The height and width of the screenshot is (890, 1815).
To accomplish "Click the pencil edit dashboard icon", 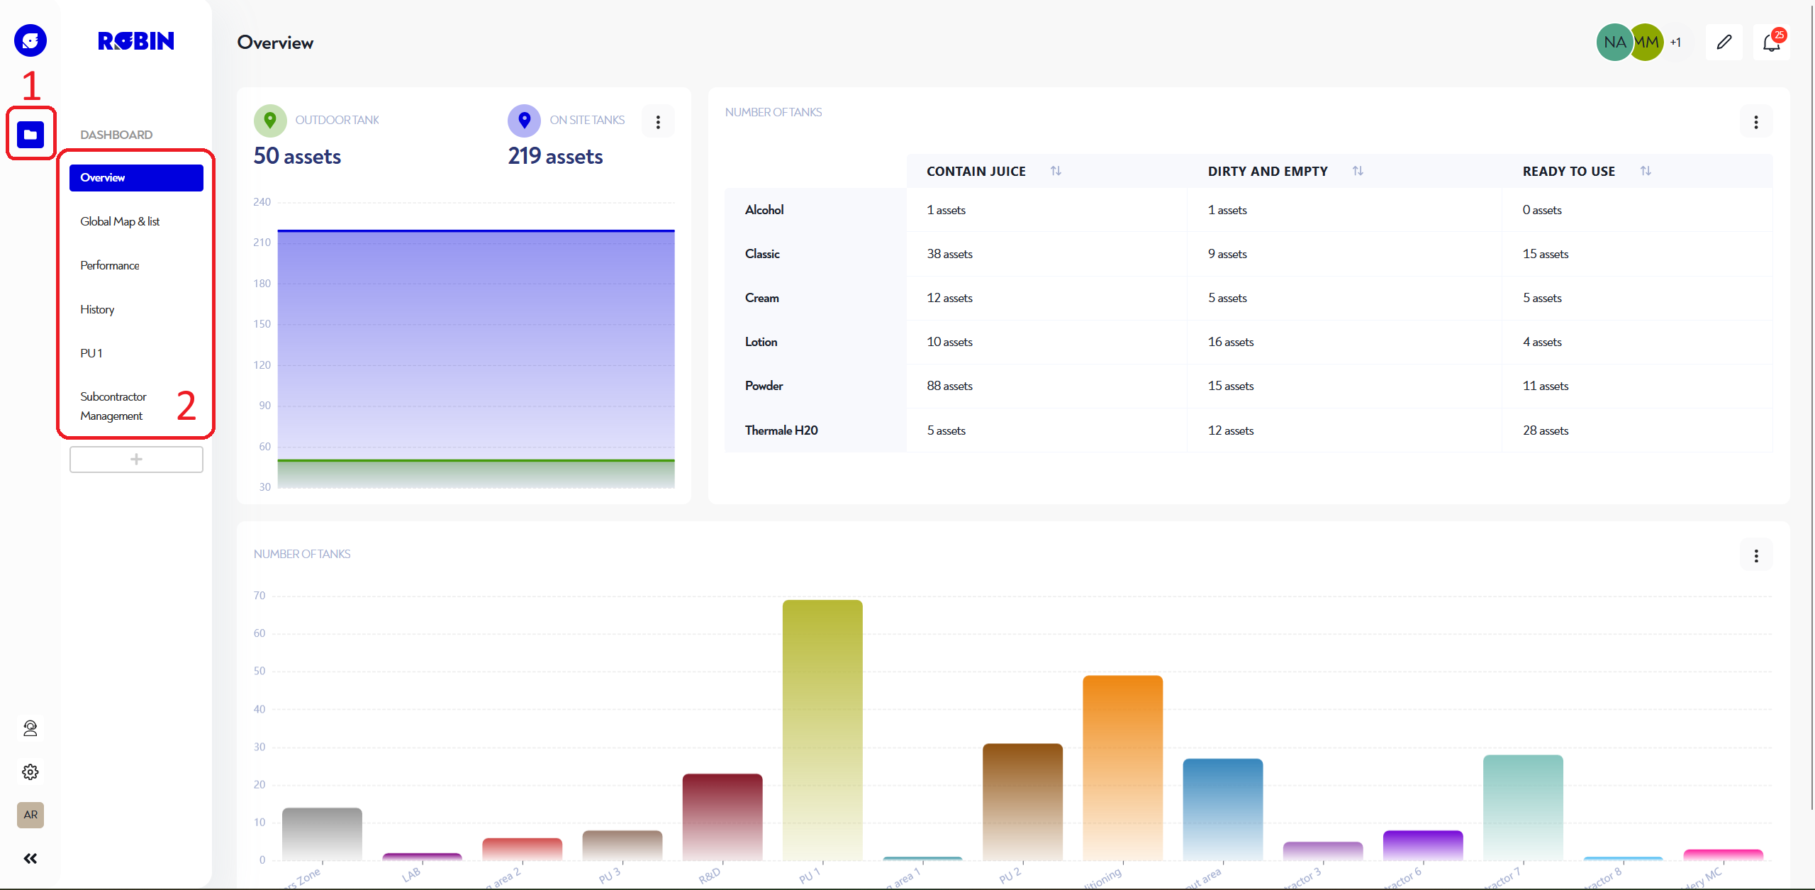I will [1724, 43].
